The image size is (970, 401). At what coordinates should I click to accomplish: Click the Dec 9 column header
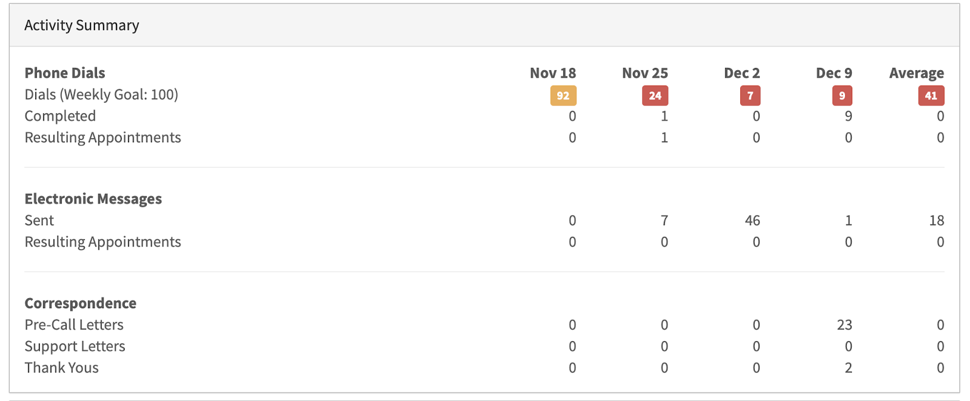(834, 73)
